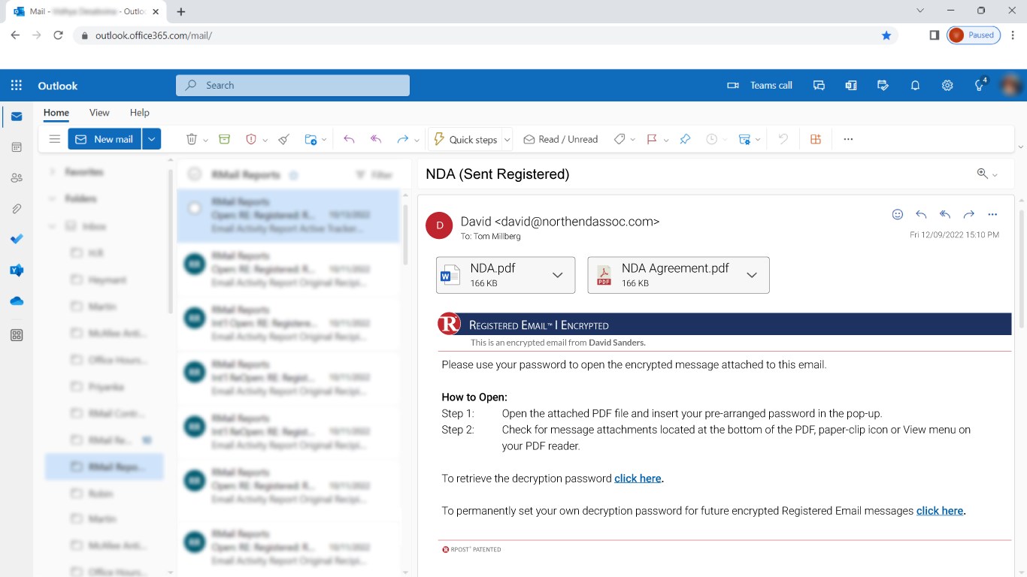Open the Delete options dropdown arrow
The image size is (1027, 577).
pyautogui.click(x=205, y=140)
